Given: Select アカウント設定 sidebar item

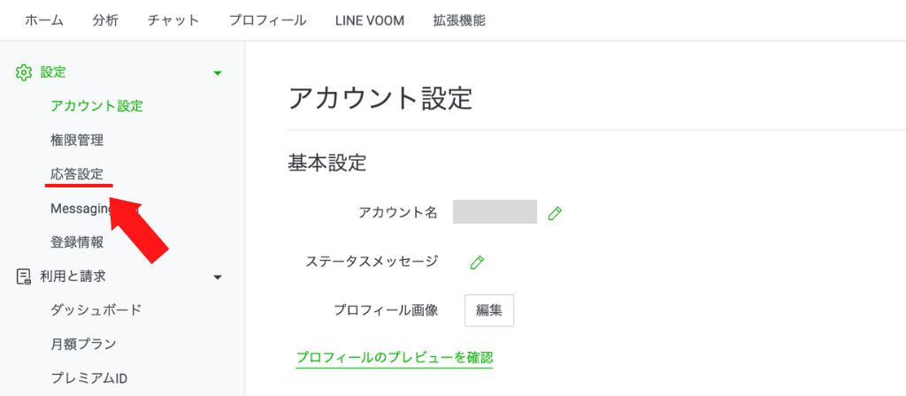Looking at the screenshot, I should (x=97, y=106).
